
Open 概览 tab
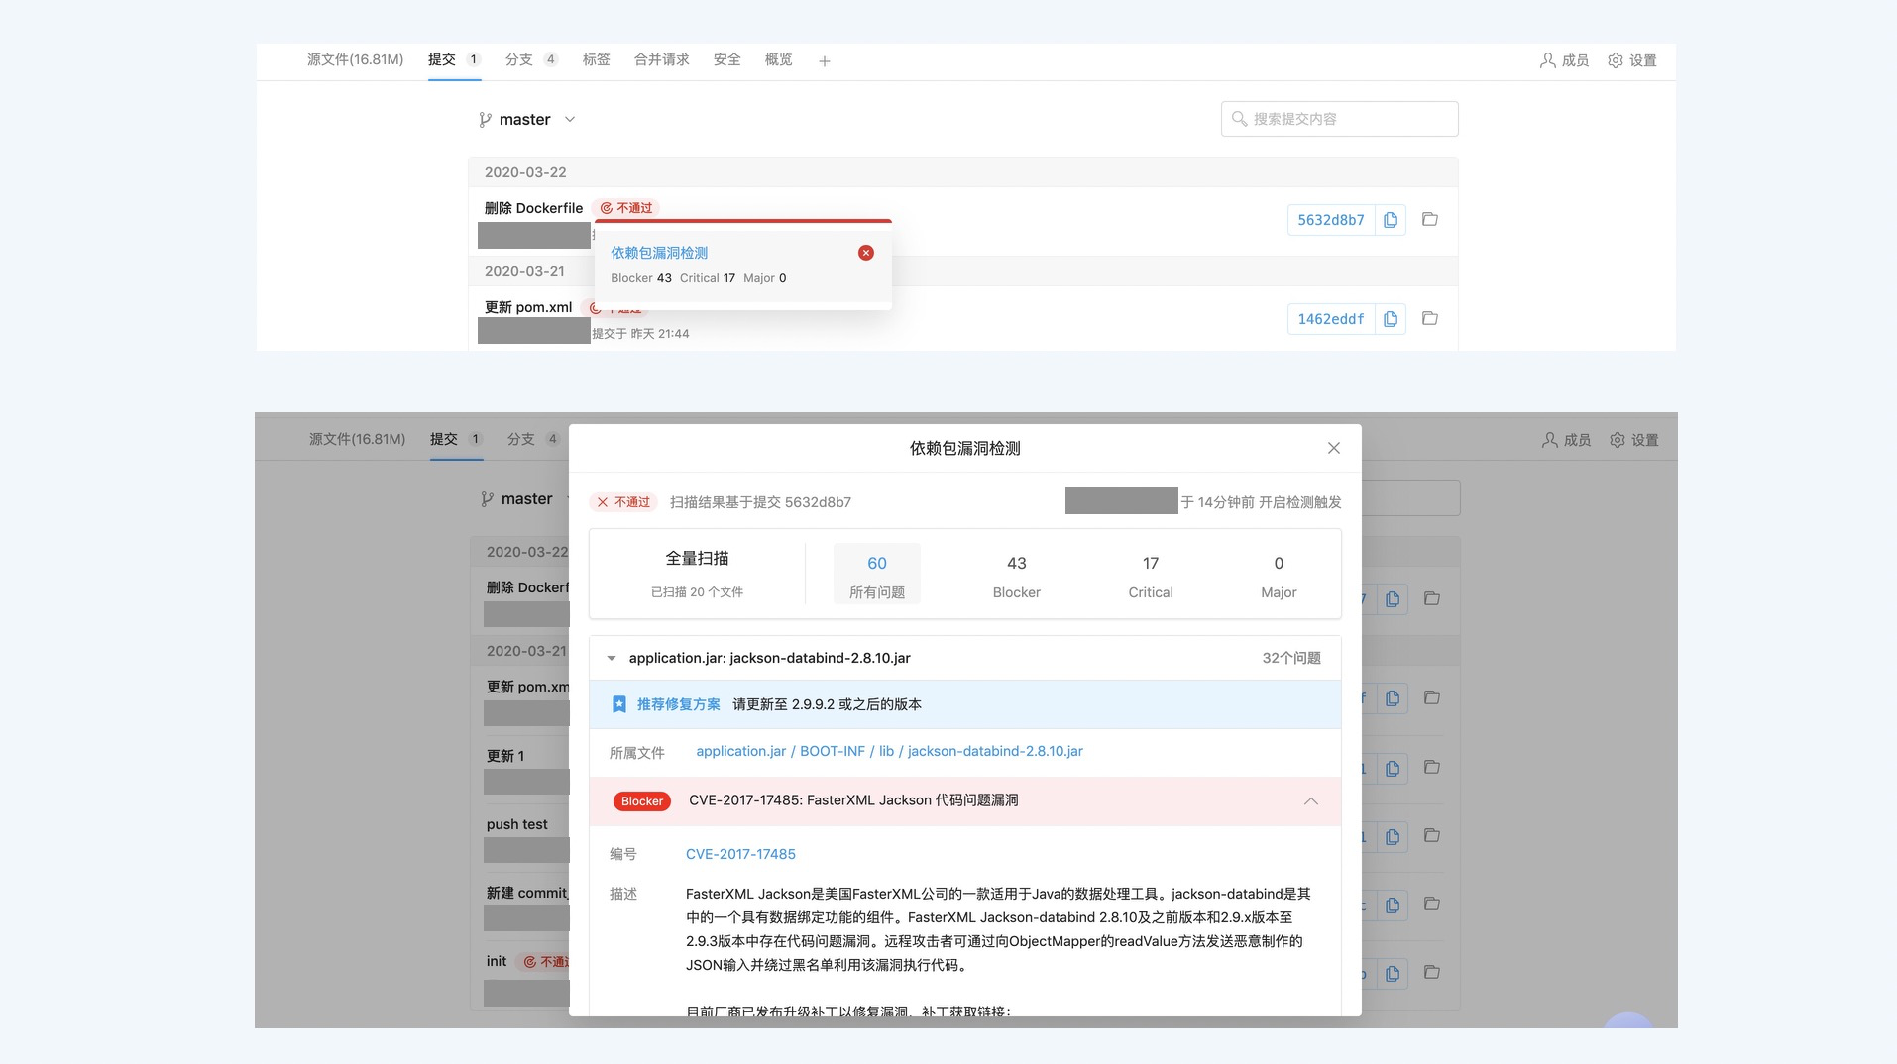(779, 59)
